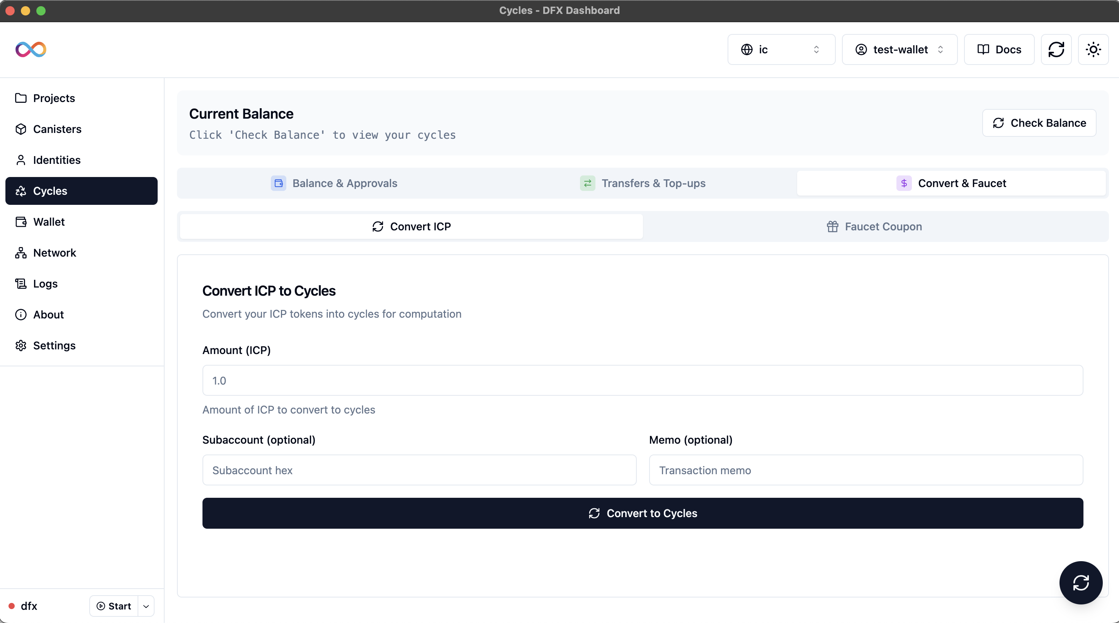1119x623 pixels.
Task: Open the Wallet sidebar page
Action: click(49, 221)
